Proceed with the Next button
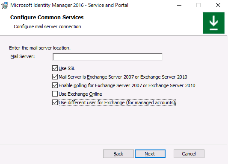This screenshot has height=164, width=228. click(150, 154)
